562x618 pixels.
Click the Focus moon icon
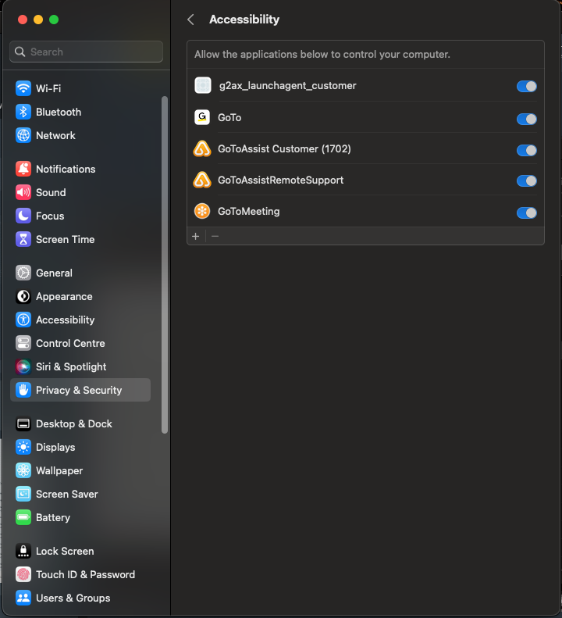pos(23,216)
